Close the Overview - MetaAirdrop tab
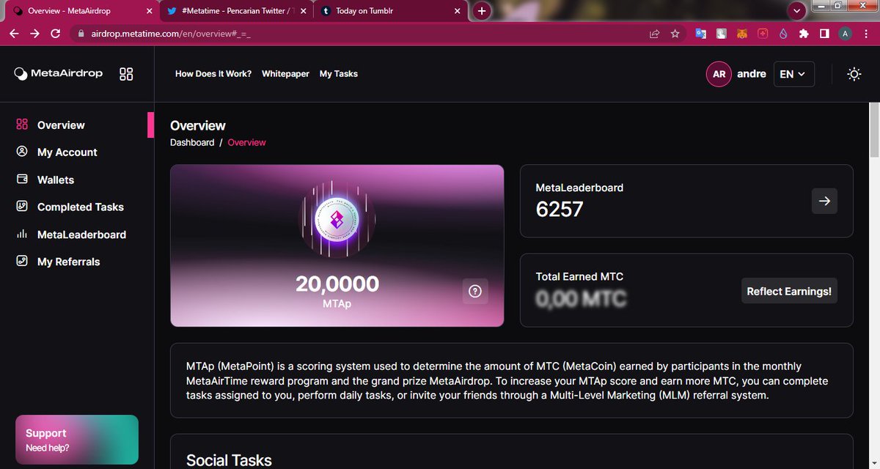880x469 pixels. pyautogui.click(x=149, y=11)
